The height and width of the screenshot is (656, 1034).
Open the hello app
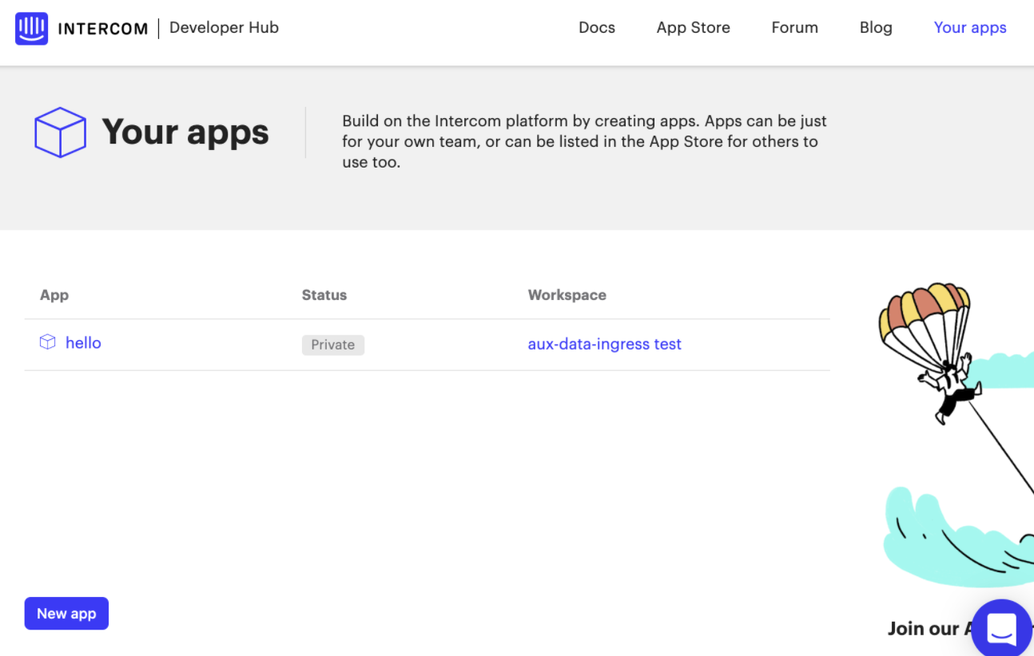83,342
